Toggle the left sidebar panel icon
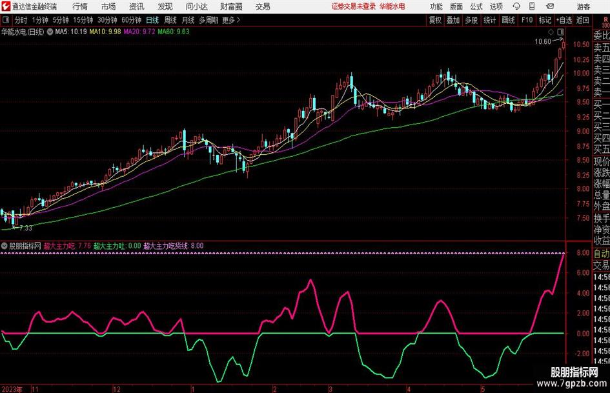The height and width of the screenshot is (393, 610). [5, 20]
